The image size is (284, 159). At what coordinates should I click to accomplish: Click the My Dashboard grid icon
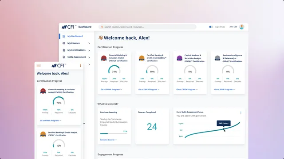click(x=64, y=36)
